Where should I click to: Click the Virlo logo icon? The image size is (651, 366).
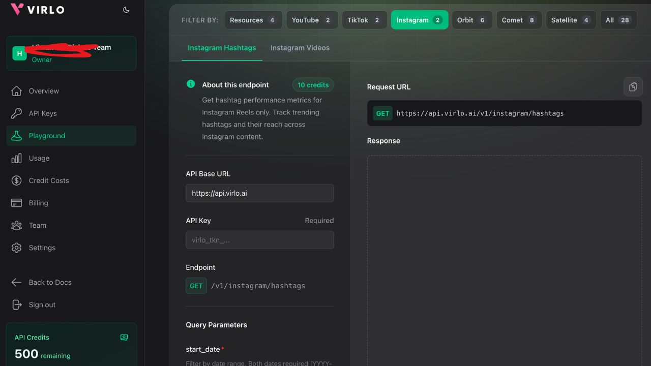(x=17, y=10)
